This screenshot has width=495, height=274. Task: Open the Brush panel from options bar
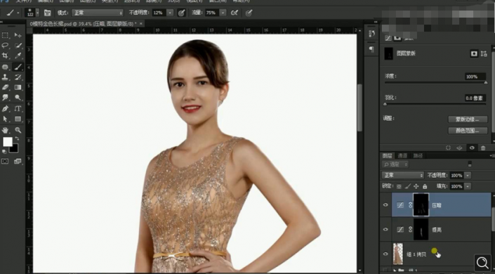(x=47, y=13)
